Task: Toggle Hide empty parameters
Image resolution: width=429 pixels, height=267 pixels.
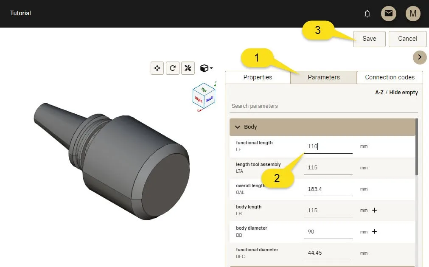Action: click(x=404, y=93)
